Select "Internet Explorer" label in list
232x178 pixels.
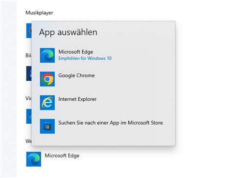tap(77, 99)
